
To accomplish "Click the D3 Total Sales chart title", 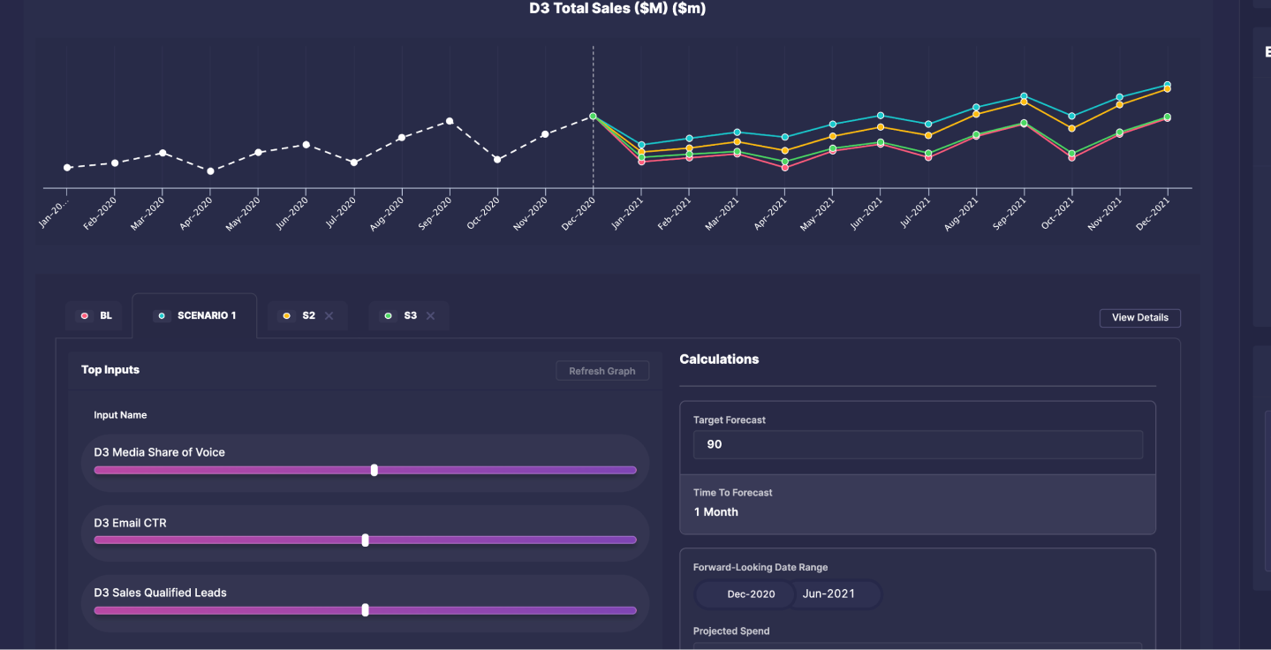I will click(x=617, y=9).
